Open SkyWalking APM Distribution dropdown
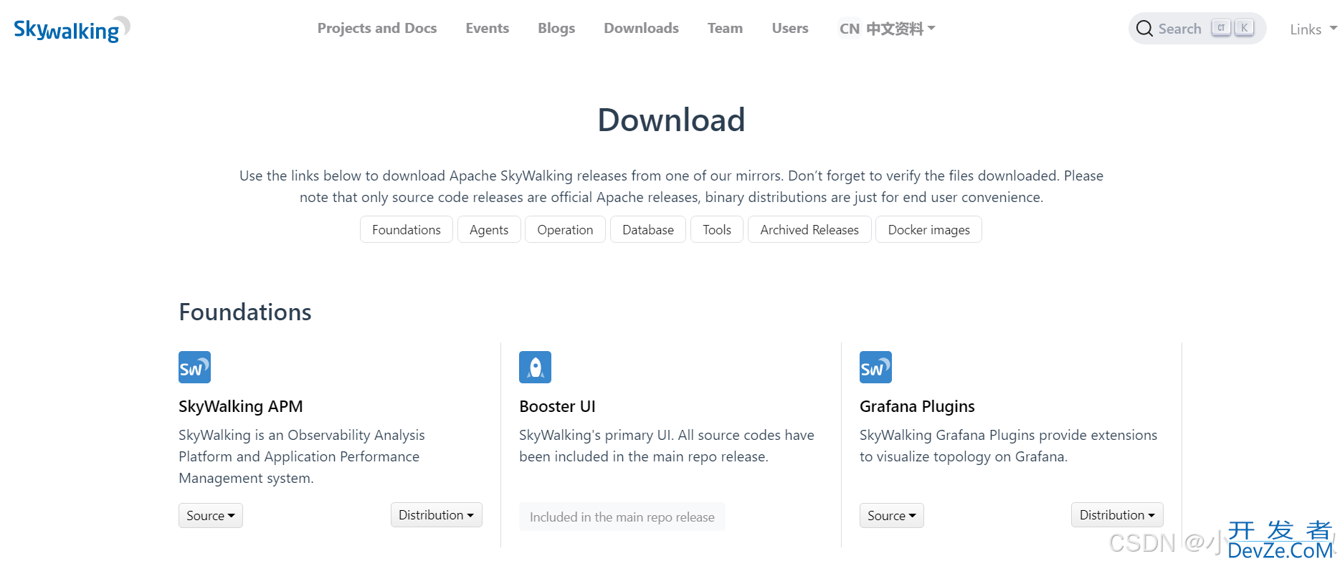Screen dimensions: 1340x566 coord(436,514)
